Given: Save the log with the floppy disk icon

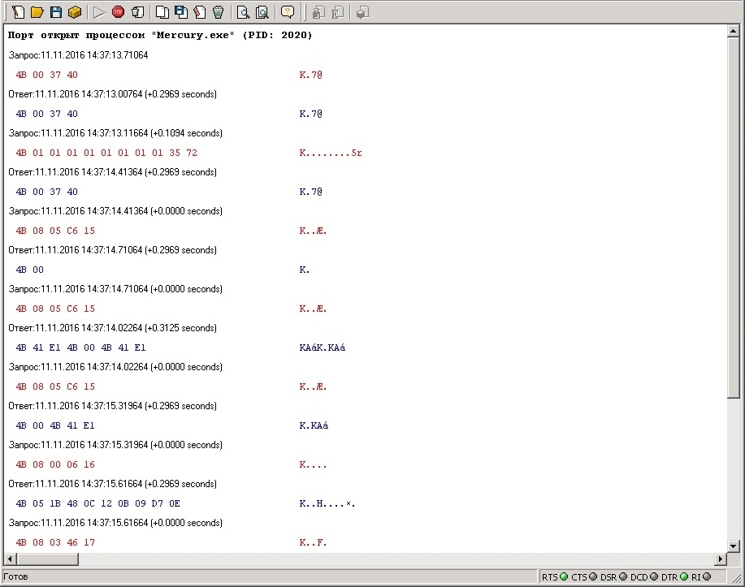Looking at the screenshot, I should pos(56,12).
